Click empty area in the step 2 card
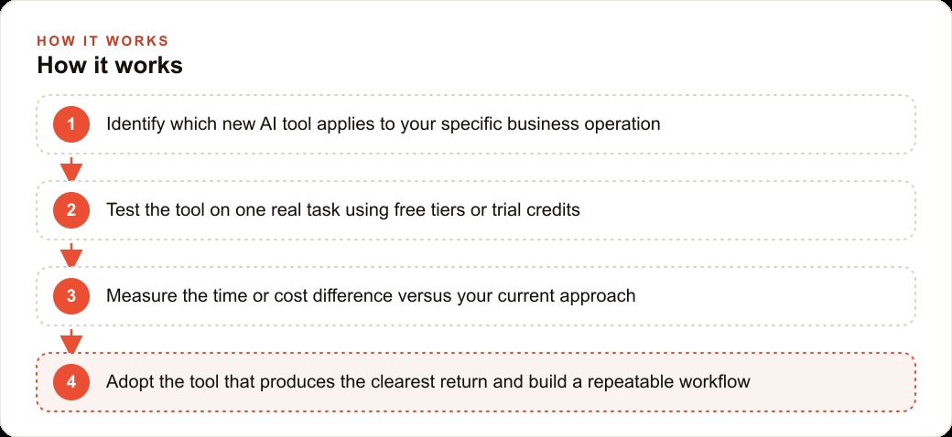 point(747,210)
